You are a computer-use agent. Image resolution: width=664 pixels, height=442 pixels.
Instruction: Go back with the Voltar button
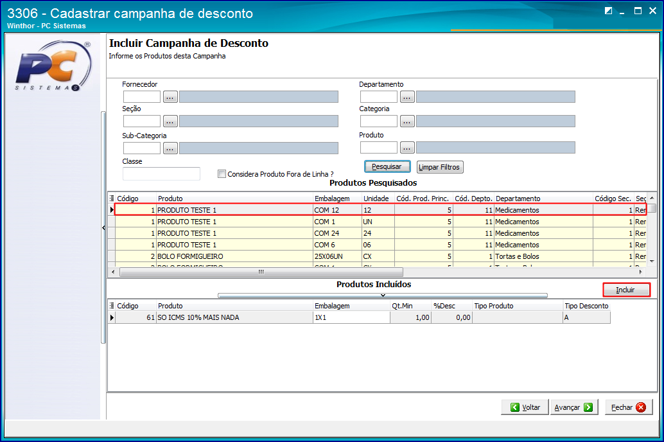click(525, 407)
